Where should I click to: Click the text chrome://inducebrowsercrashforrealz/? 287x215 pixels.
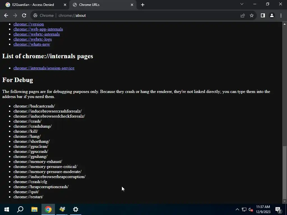48,111
